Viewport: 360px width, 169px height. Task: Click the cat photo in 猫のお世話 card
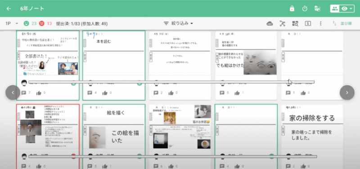click(202, 111)
